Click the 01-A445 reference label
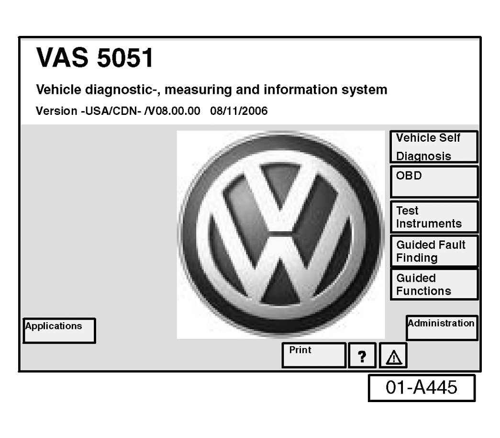The height and width of the screenshot is (438, 500). click(422, 388)
